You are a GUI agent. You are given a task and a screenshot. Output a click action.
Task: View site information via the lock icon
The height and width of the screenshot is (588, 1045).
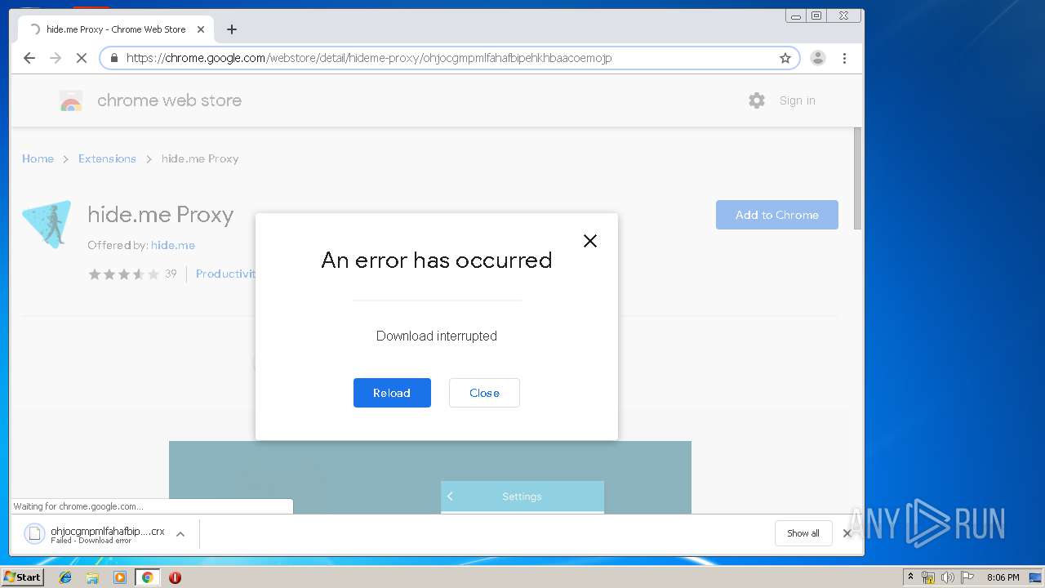pyautogui.click(x=113, y=58)
